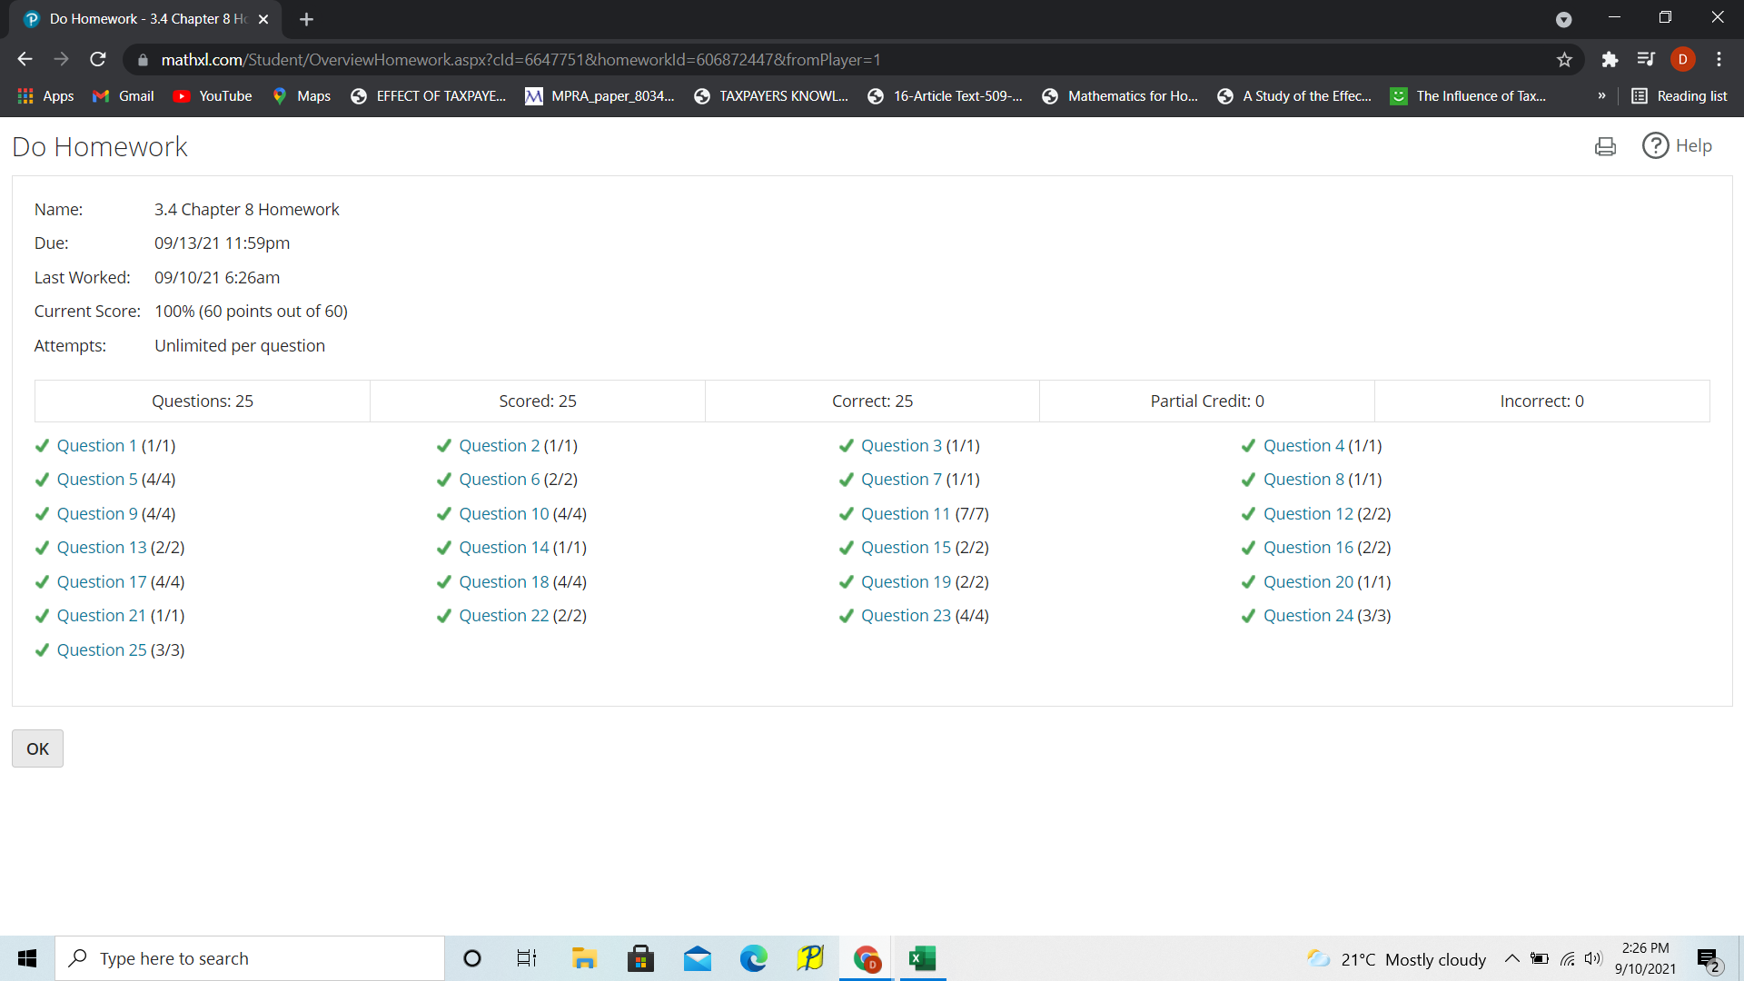Screen dimensions: 1744x981
Task: Open Question 10 link
Action: coord(503,514)
